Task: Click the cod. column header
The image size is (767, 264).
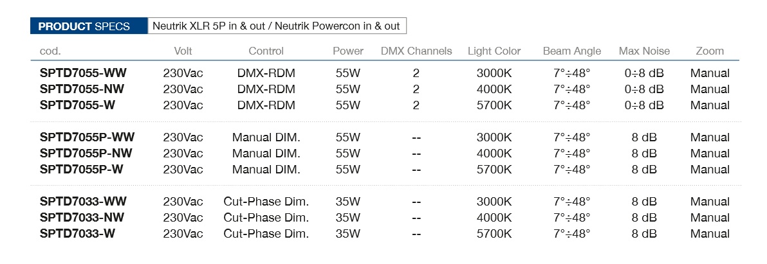Action: (50, 51)
